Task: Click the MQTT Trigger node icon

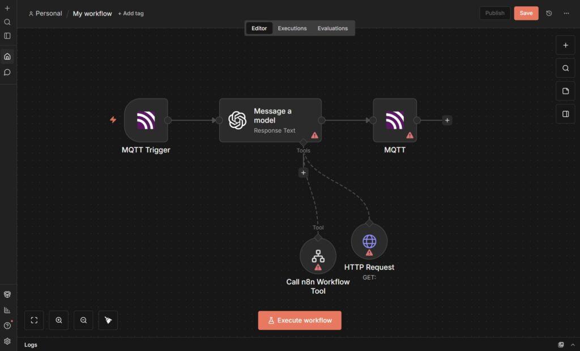Action: tap(146, 120)
